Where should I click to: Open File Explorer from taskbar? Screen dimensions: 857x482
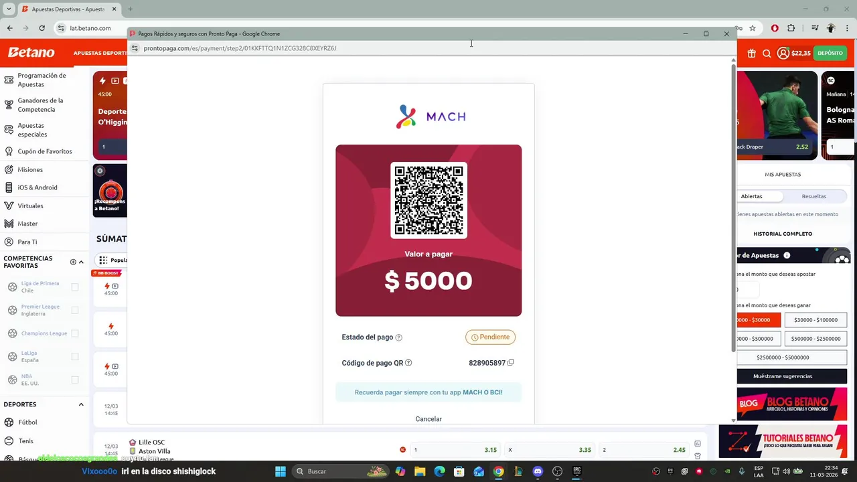coord(420,471)
